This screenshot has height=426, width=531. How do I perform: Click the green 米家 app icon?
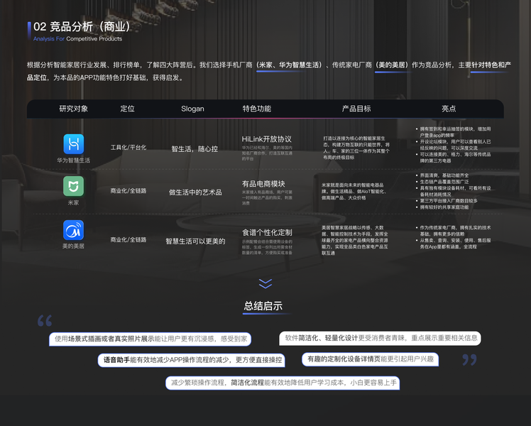74,186
